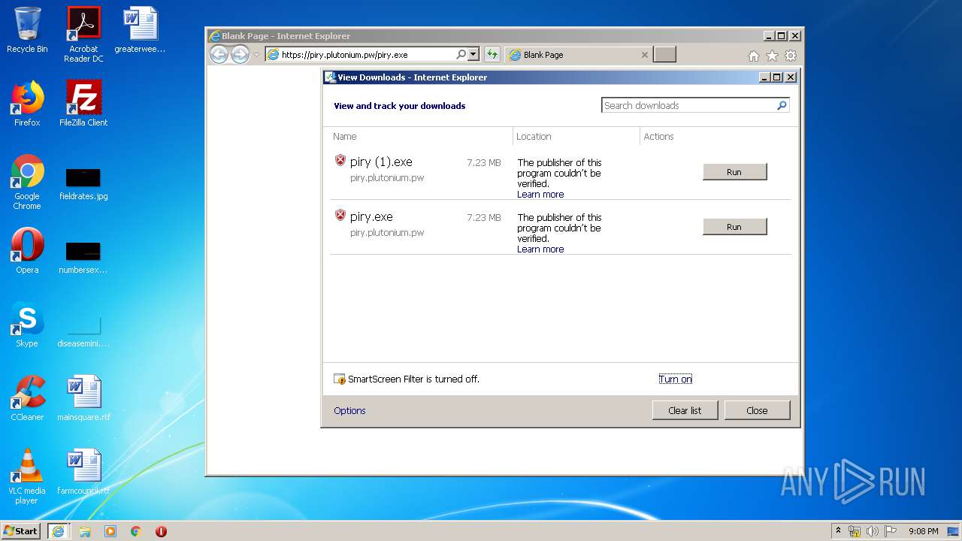The height and width of the screenshot is (541, 962).
Task: Launch the Opera desktop shortcut
Action: coord(27,251)
